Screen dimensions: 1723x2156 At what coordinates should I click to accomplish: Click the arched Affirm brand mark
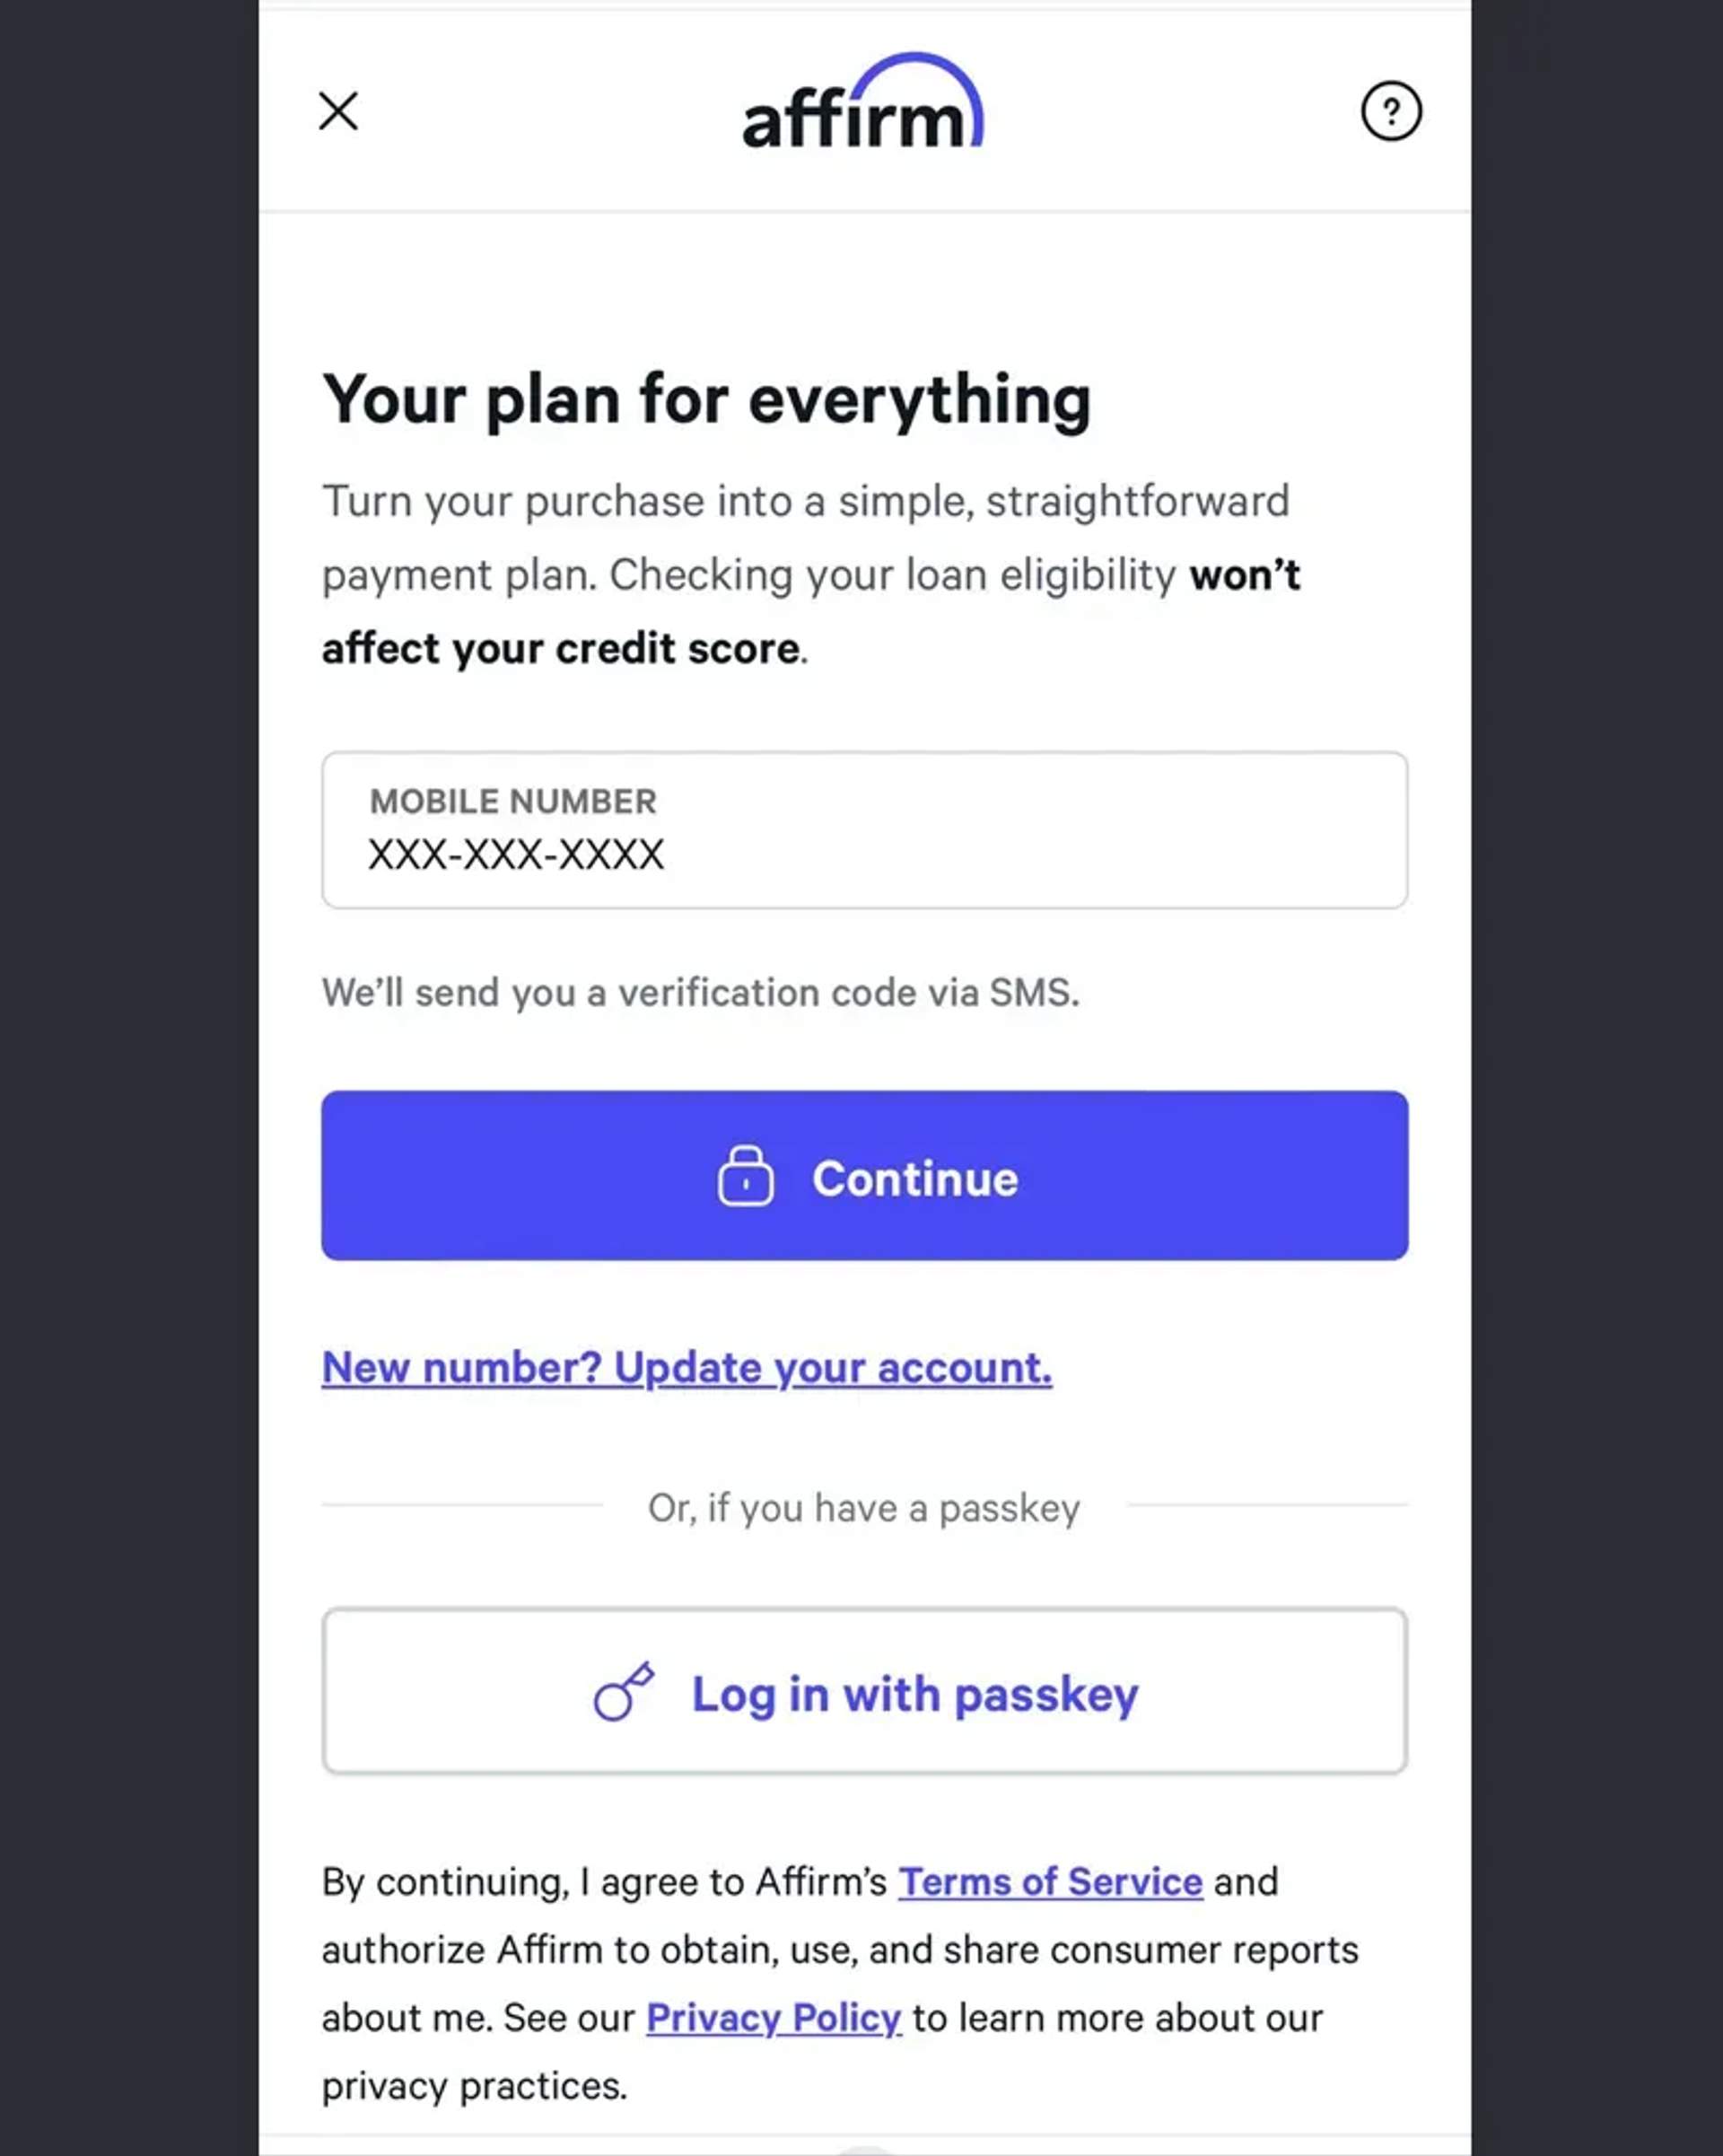click(862, 105)
